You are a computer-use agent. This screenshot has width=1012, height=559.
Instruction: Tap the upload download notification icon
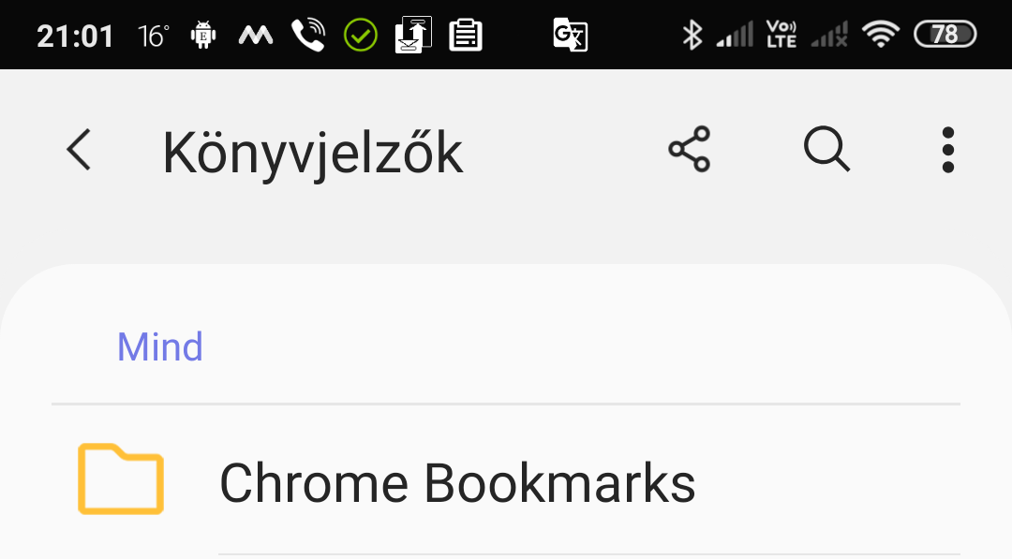[413, 35]
